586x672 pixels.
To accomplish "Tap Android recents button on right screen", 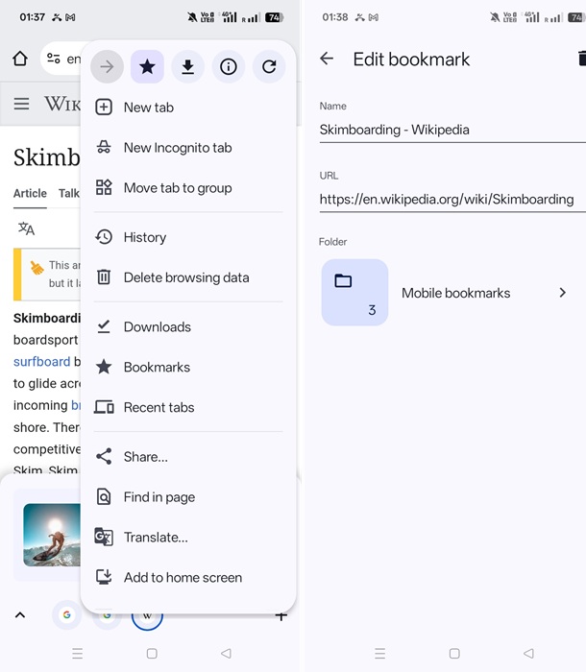I will [x=380, y=653].
